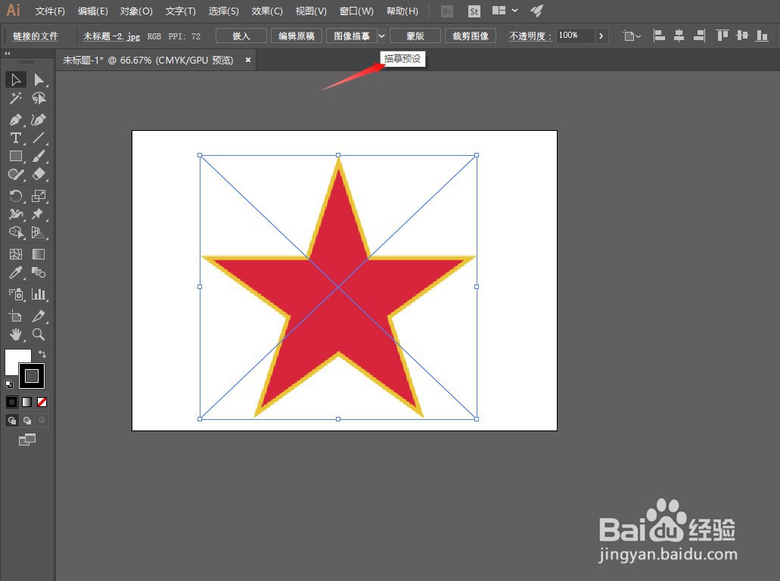The image size is (780, 581).
Task: Expand the opacity value dropdown
Action: (600, 36)
